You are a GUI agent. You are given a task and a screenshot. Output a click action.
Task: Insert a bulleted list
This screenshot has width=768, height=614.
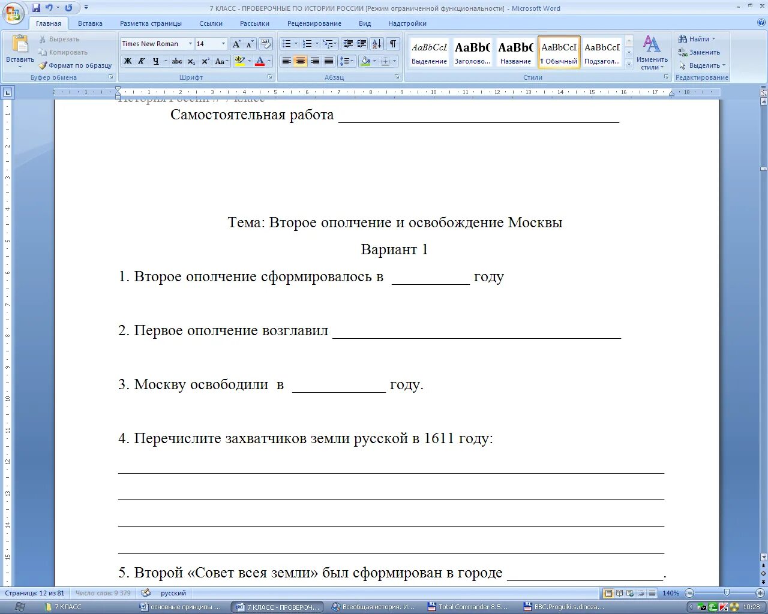click(x=287, y=44)
